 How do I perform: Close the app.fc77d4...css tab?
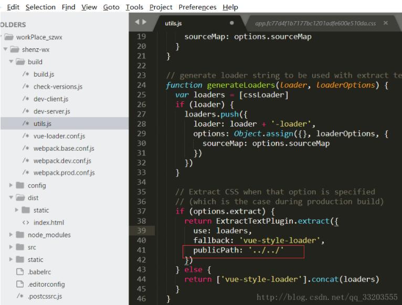coord(386,23)
